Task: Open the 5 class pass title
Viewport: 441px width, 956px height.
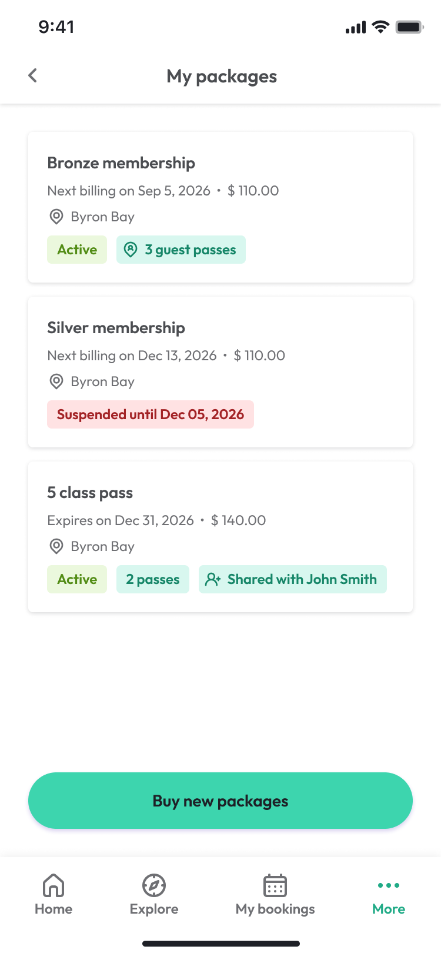Action: [x=90, y=493]
